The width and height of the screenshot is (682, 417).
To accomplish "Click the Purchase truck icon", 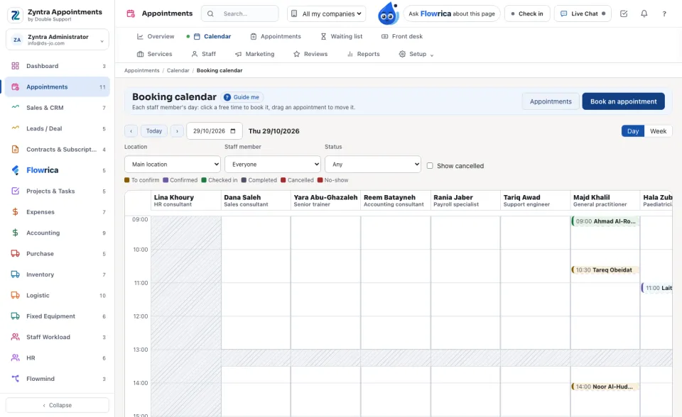I will [x=15, y=253].
